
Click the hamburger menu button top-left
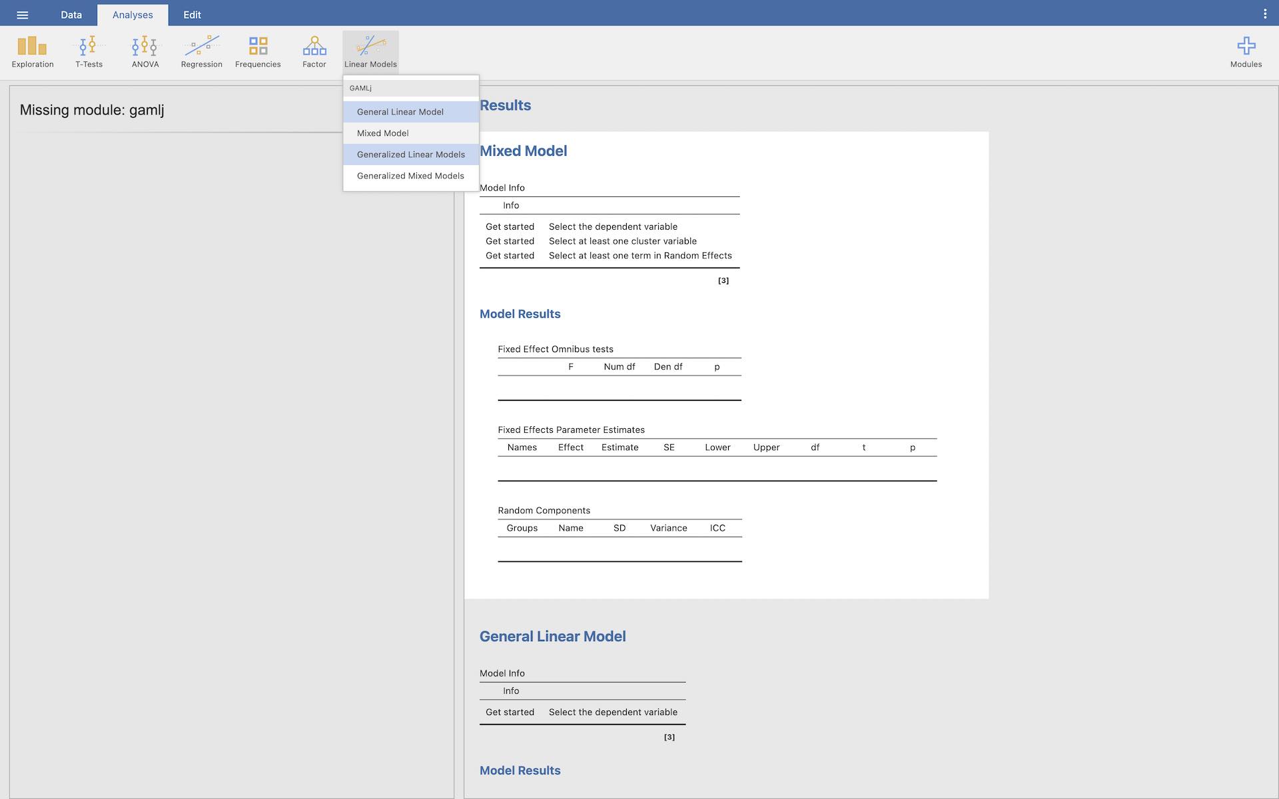click(22, 13)
